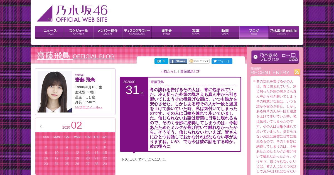
Task: Click the profile name 齋藤 飛鳥
Action: tap(85, 80)
